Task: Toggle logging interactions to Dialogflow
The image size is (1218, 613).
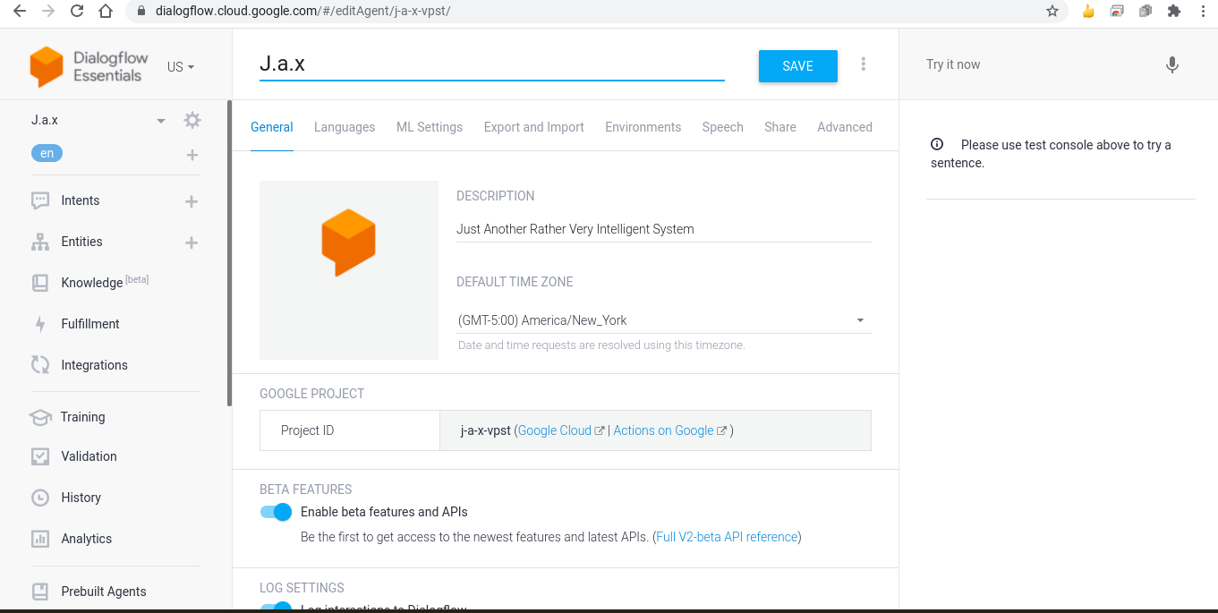Action: point(277,608)
